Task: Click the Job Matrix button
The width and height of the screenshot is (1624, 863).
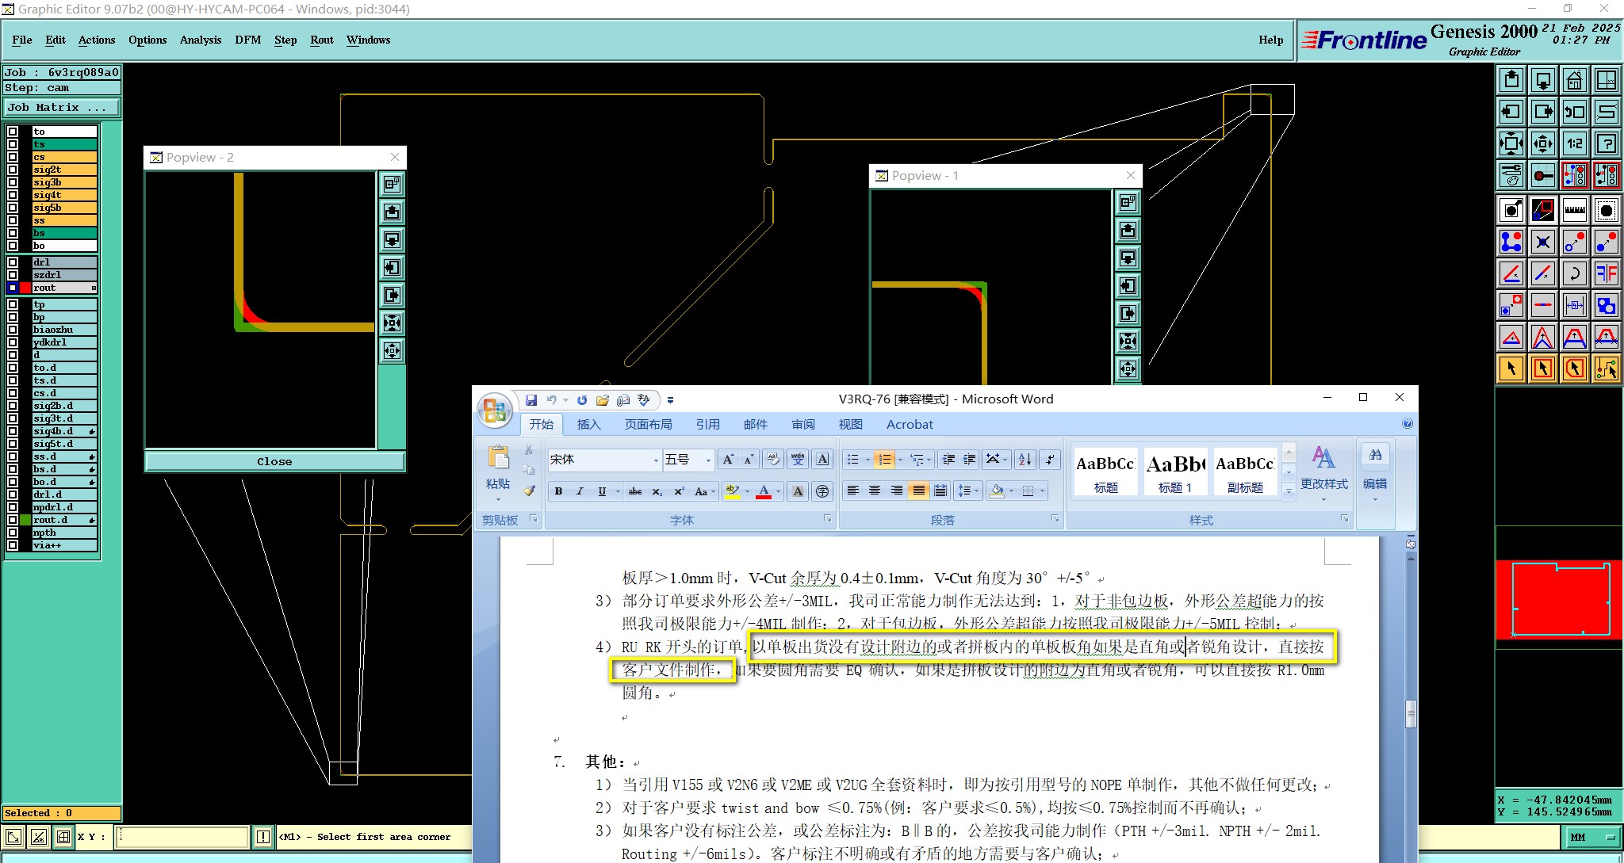Action: 62,107
